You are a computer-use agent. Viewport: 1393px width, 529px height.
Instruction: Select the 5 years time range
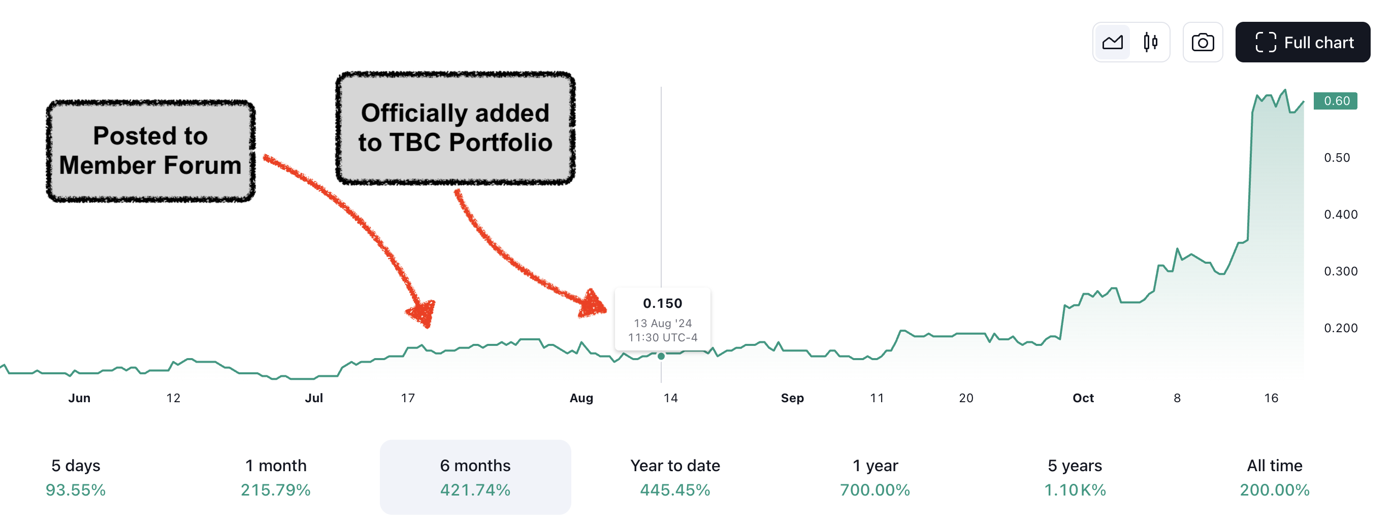pos(1075,477)
